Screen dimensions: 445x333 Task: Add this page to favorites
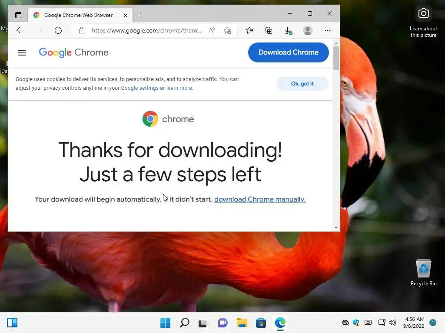coord(227,30)
